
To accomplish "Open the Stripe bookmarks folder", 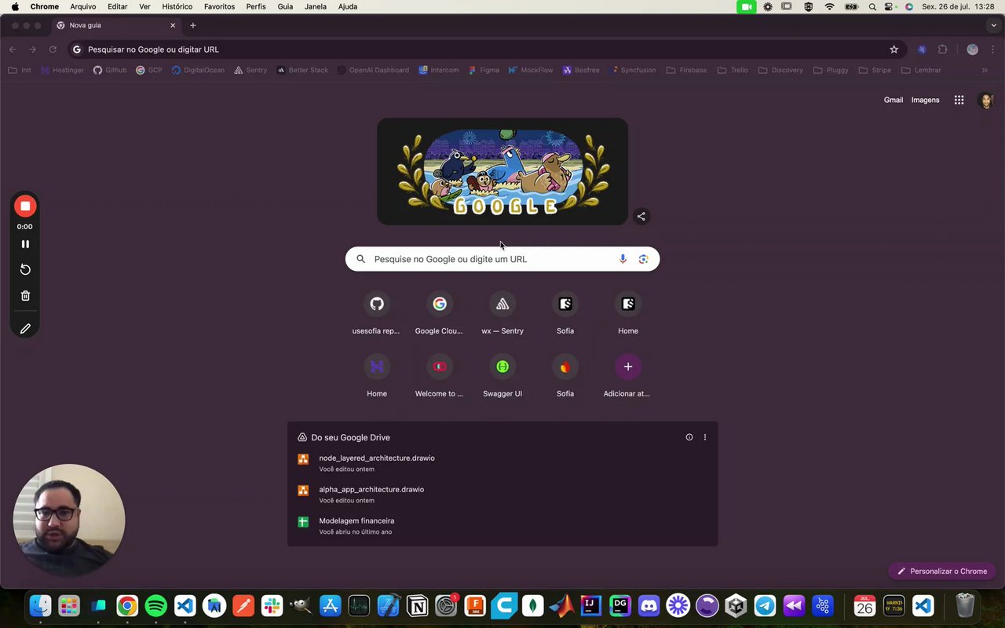I will click(875, 70).
